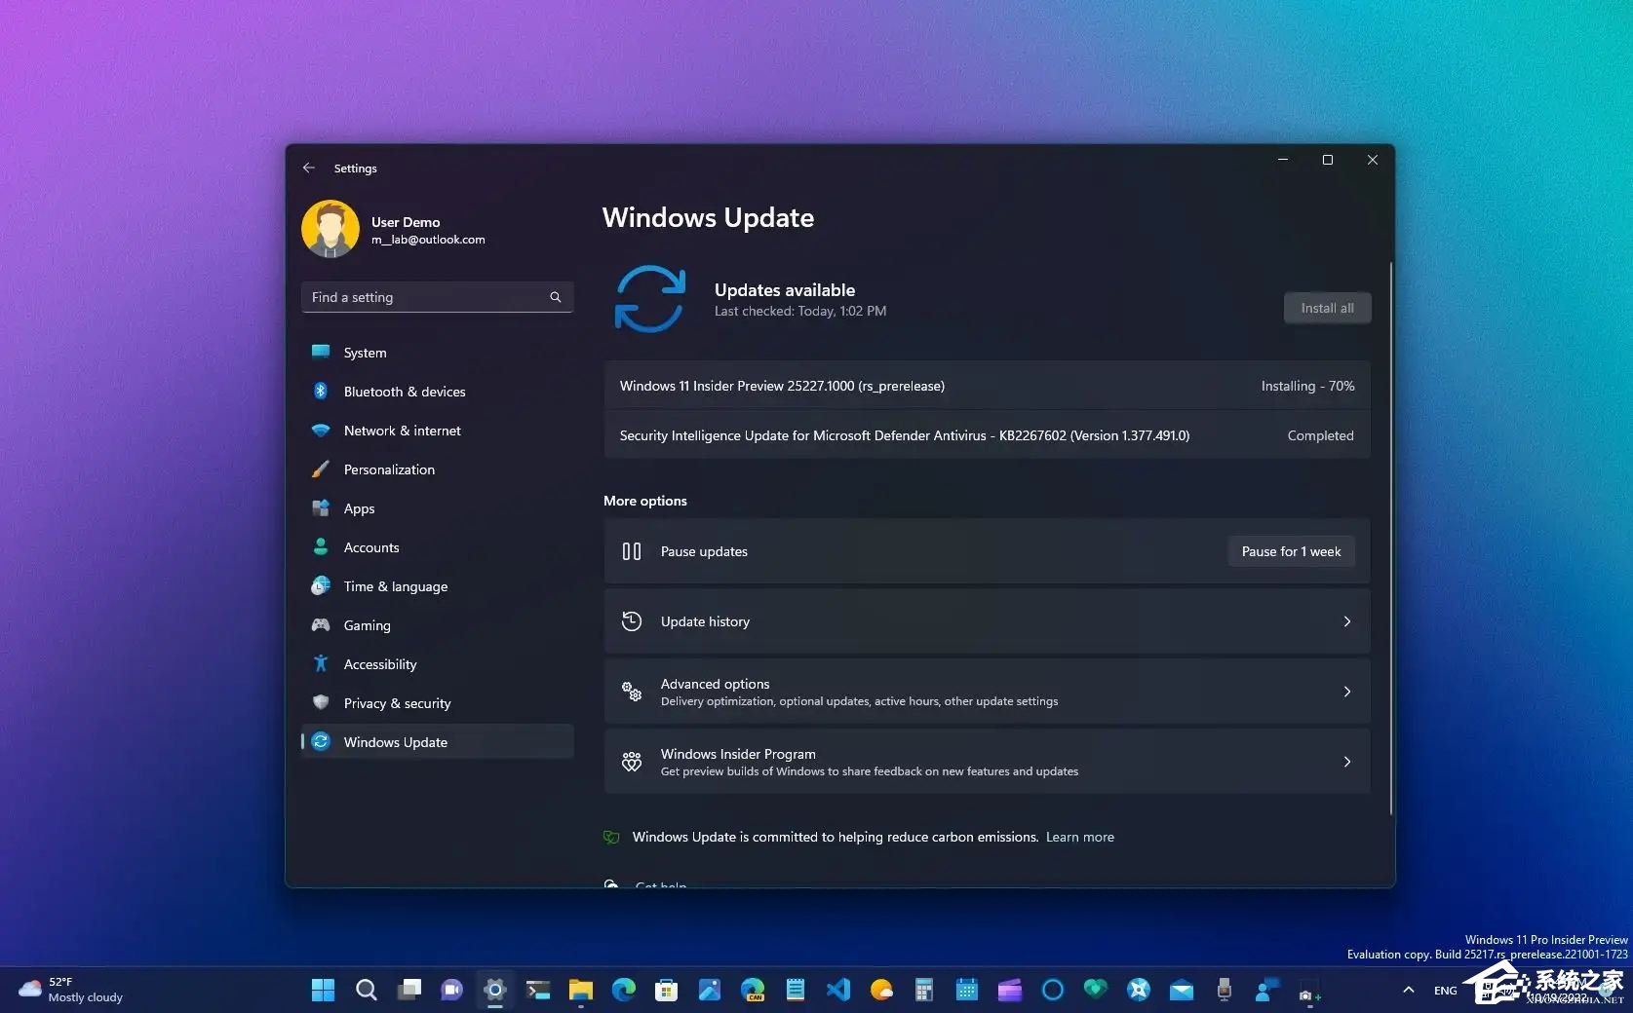
Task: Open the Calendar app on the taskbar
Action: (x=966, y=990)
